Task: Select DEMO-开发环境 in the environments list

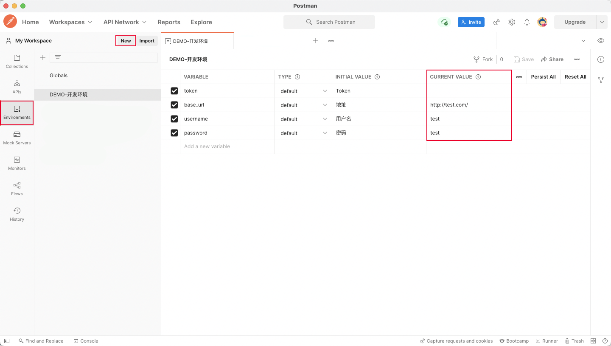Action: coord(98,94)
